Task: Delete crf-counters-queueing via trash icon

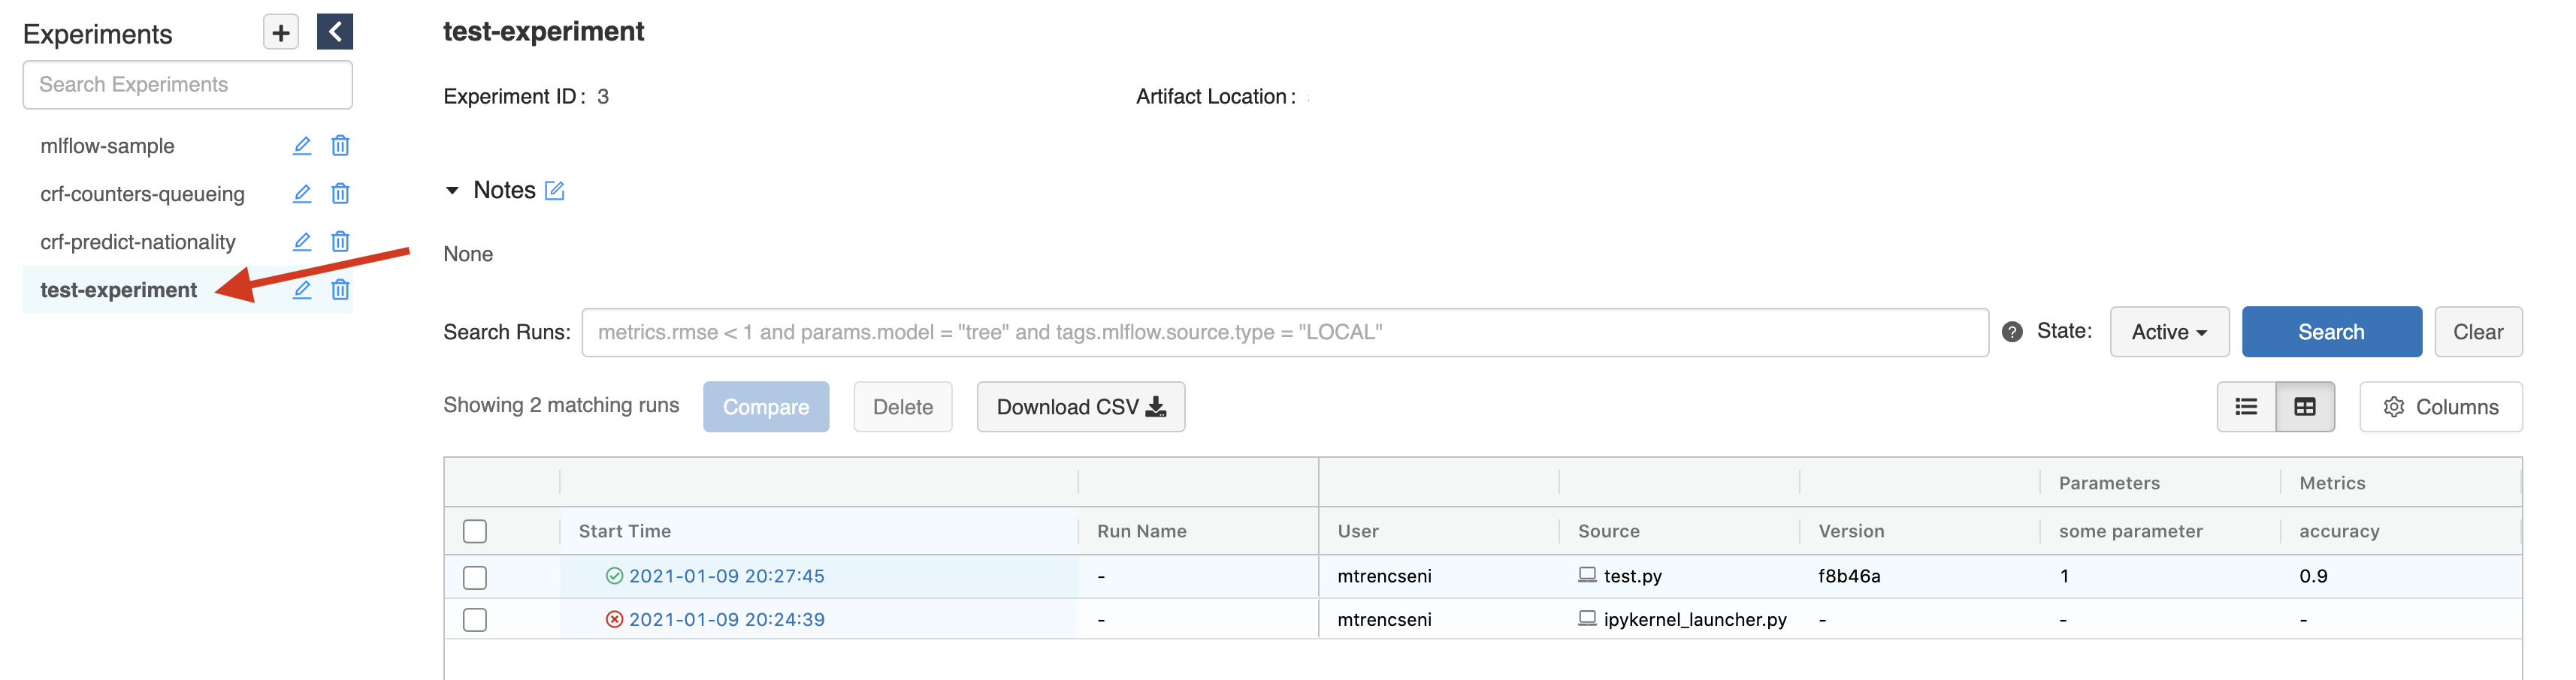Action: click(x=340, y=194)
